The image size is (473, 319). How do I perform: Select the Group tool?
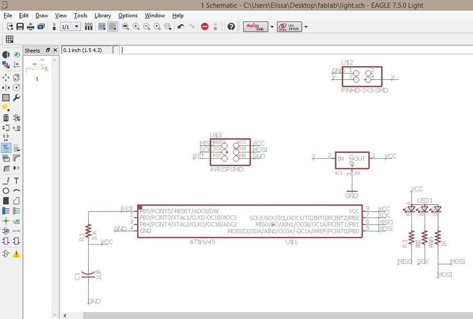point(6,98)
